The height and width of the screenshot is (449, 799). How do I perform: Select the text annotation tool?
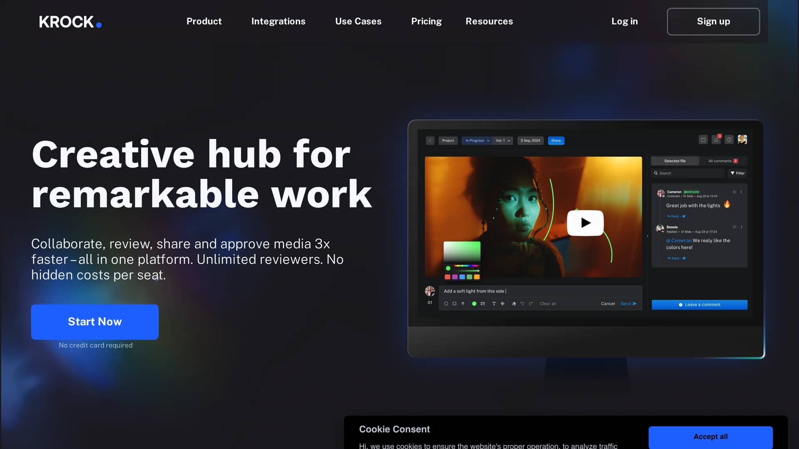click(494, 303)
